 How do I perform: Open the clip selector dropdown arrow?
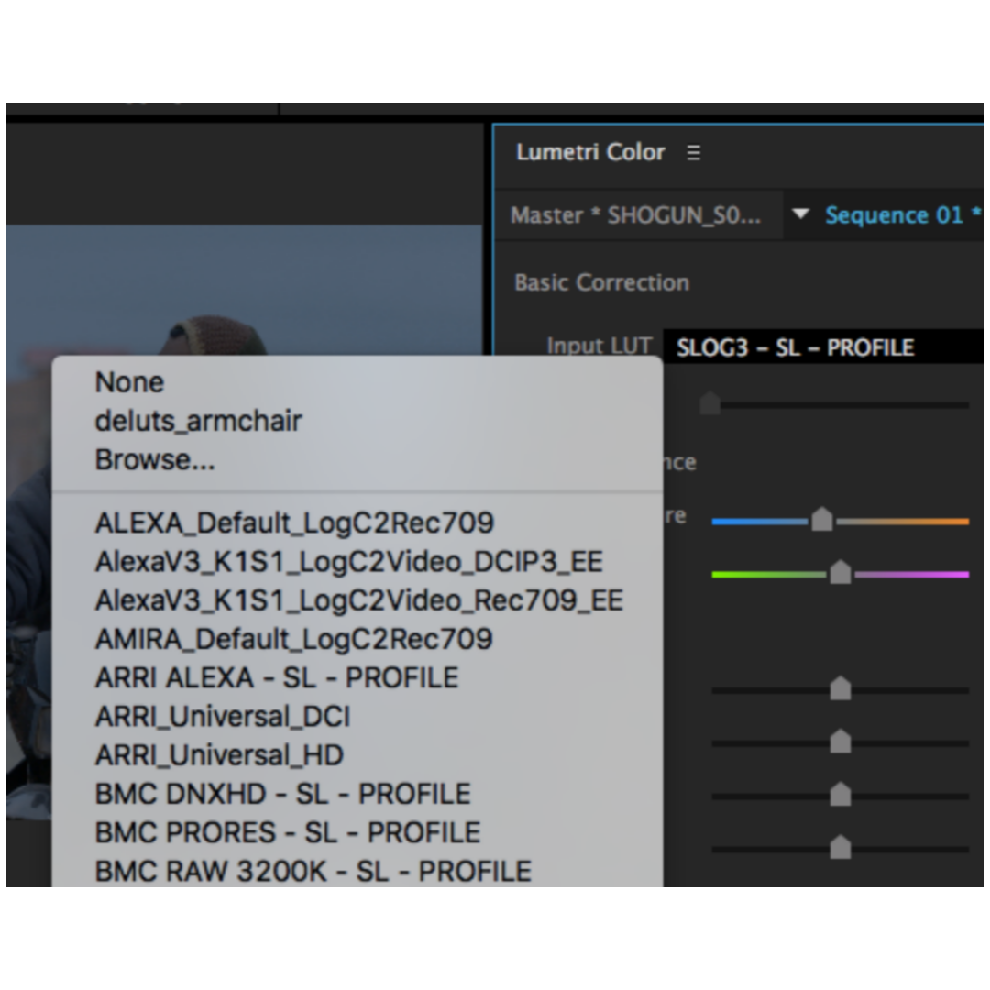pos(800,214)
